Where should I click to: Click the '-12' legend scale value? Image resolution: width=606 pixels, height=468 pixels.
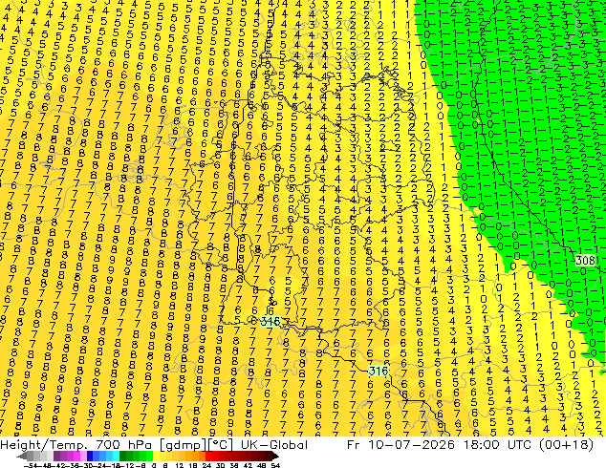tap(127, 466)
